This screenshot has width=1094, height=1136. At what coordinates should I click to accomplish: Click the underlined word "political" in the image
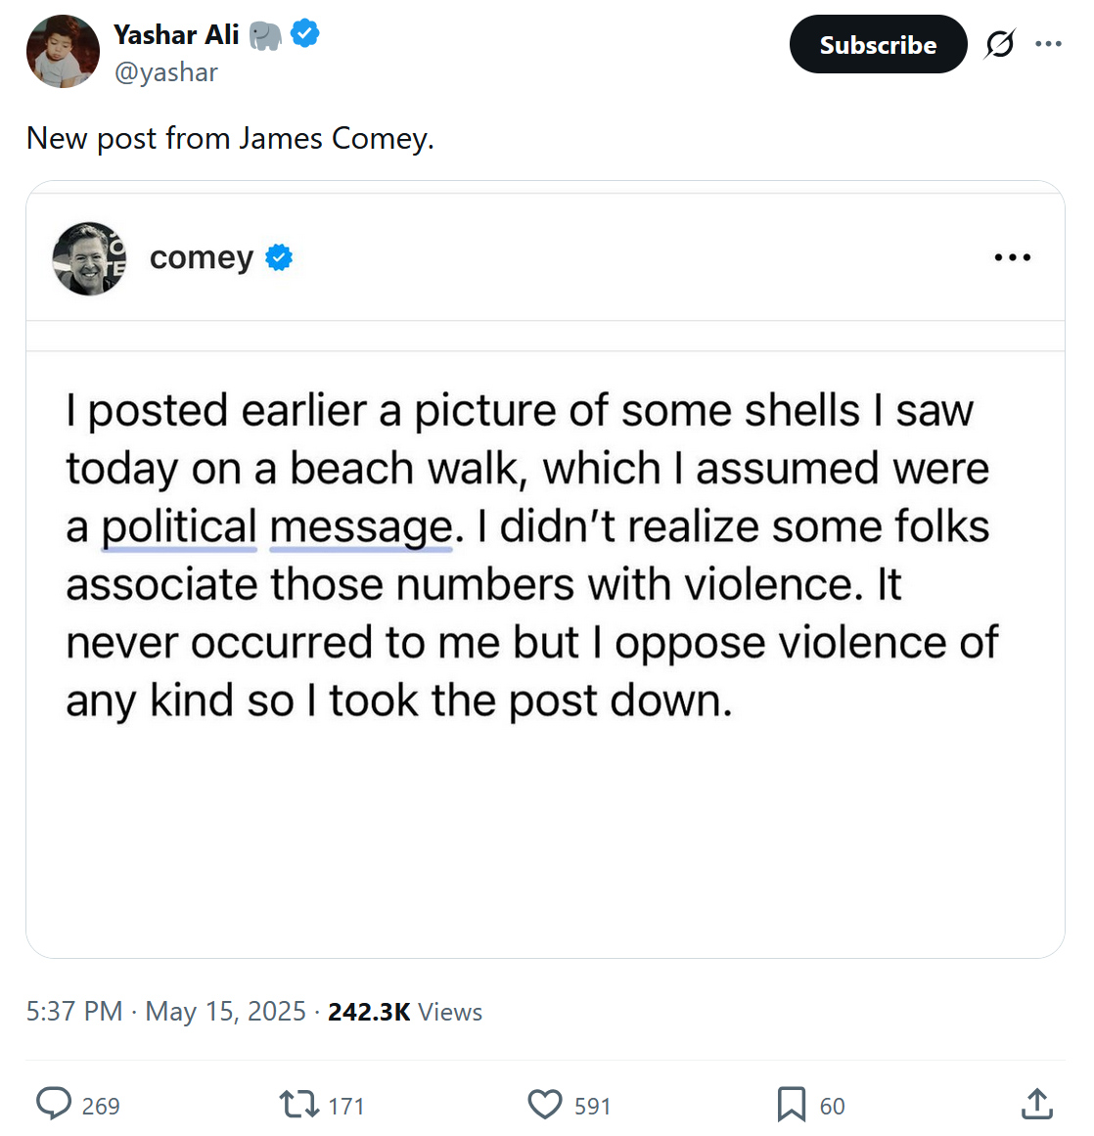(179, 526)
